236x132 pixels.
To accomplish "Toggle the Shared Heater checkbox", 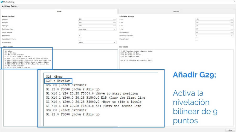I will [197, 39].
